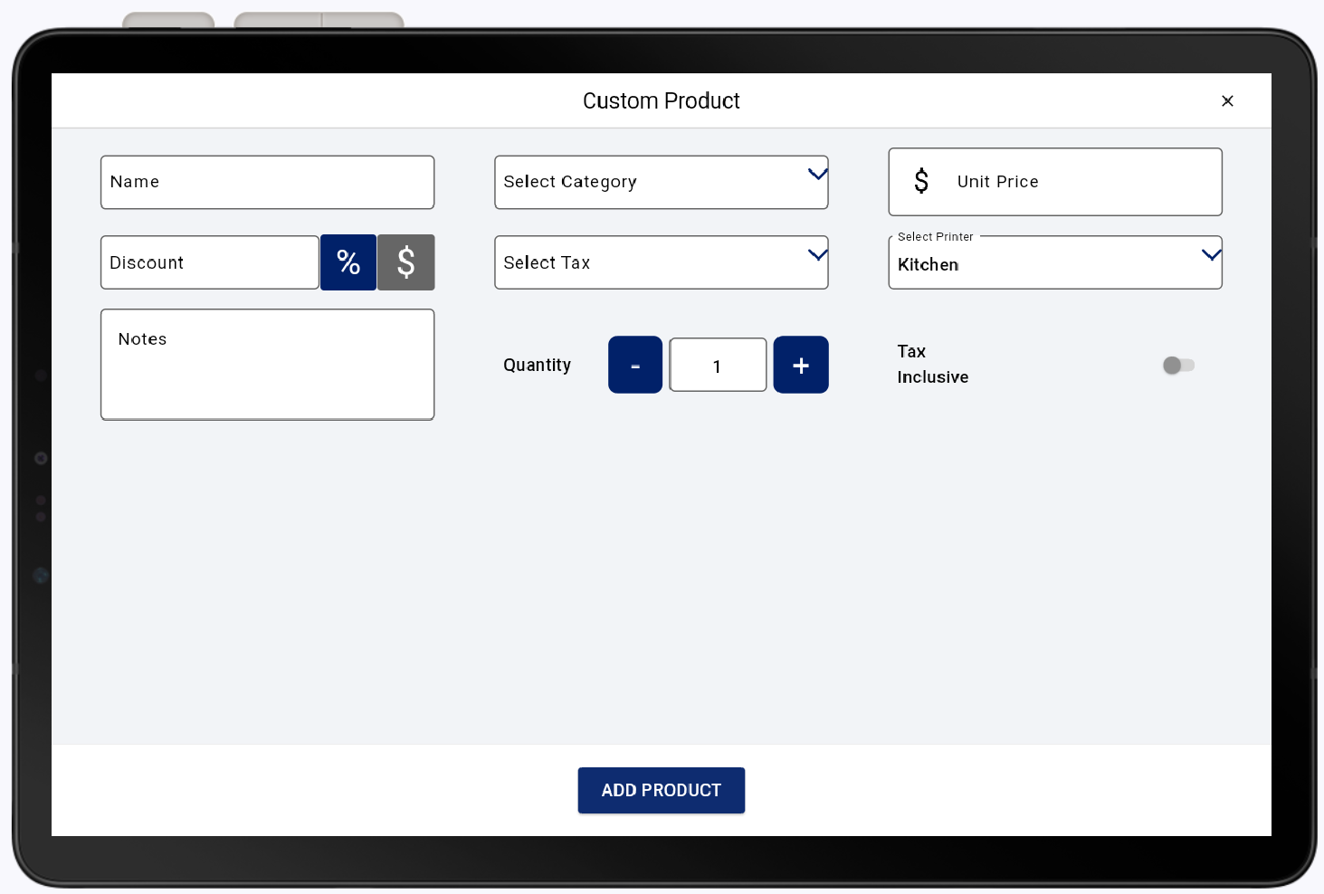Focus the Unit Price placeholder text
Screen dimensions: 1324x894
click(998, 182)
